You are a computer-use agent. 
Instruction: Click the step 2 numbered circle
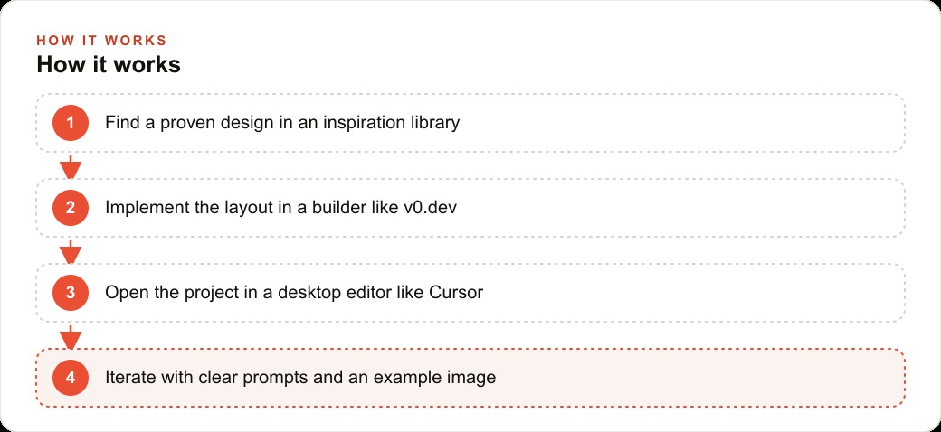click(x=71, y=208)
